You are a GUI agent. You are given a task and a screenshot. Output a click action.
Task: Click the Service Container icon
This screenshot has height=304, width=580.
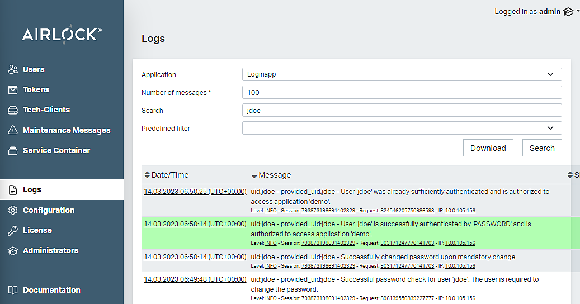(13, 151)
